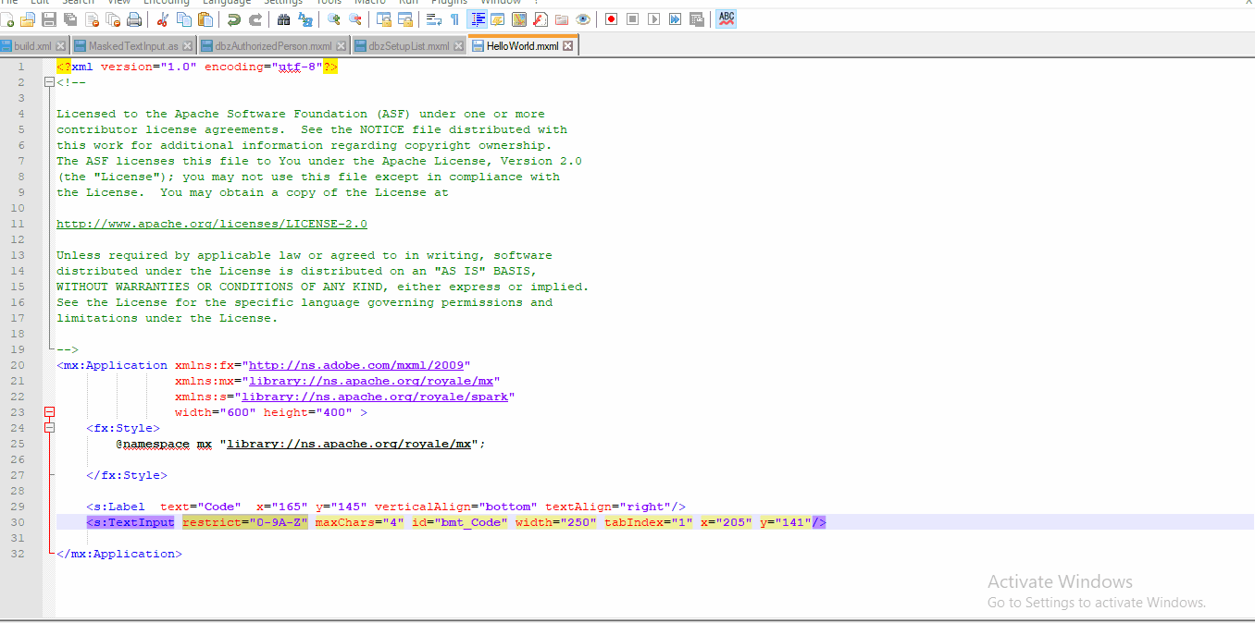Open the Plugins menu

[x=449, y=3]
